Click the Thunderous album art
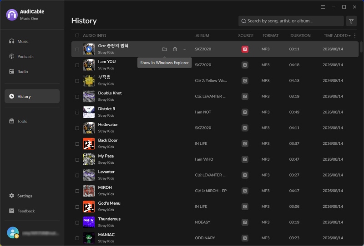This screenshot has width=364, height=246. (x=89, y=222)
